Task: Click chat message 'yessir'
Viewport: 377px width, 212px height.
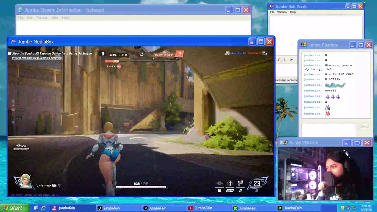Action: click(x=330, y=91)
